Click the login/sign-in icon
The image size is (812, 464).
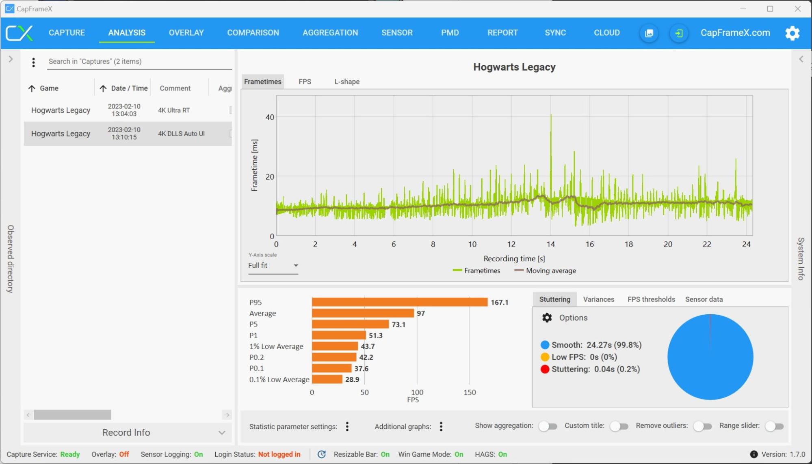pyautogui.click(x=678, y=33)
